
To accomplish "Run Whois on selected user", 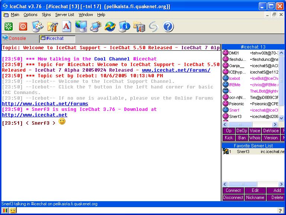I will (x=255, y=138).
